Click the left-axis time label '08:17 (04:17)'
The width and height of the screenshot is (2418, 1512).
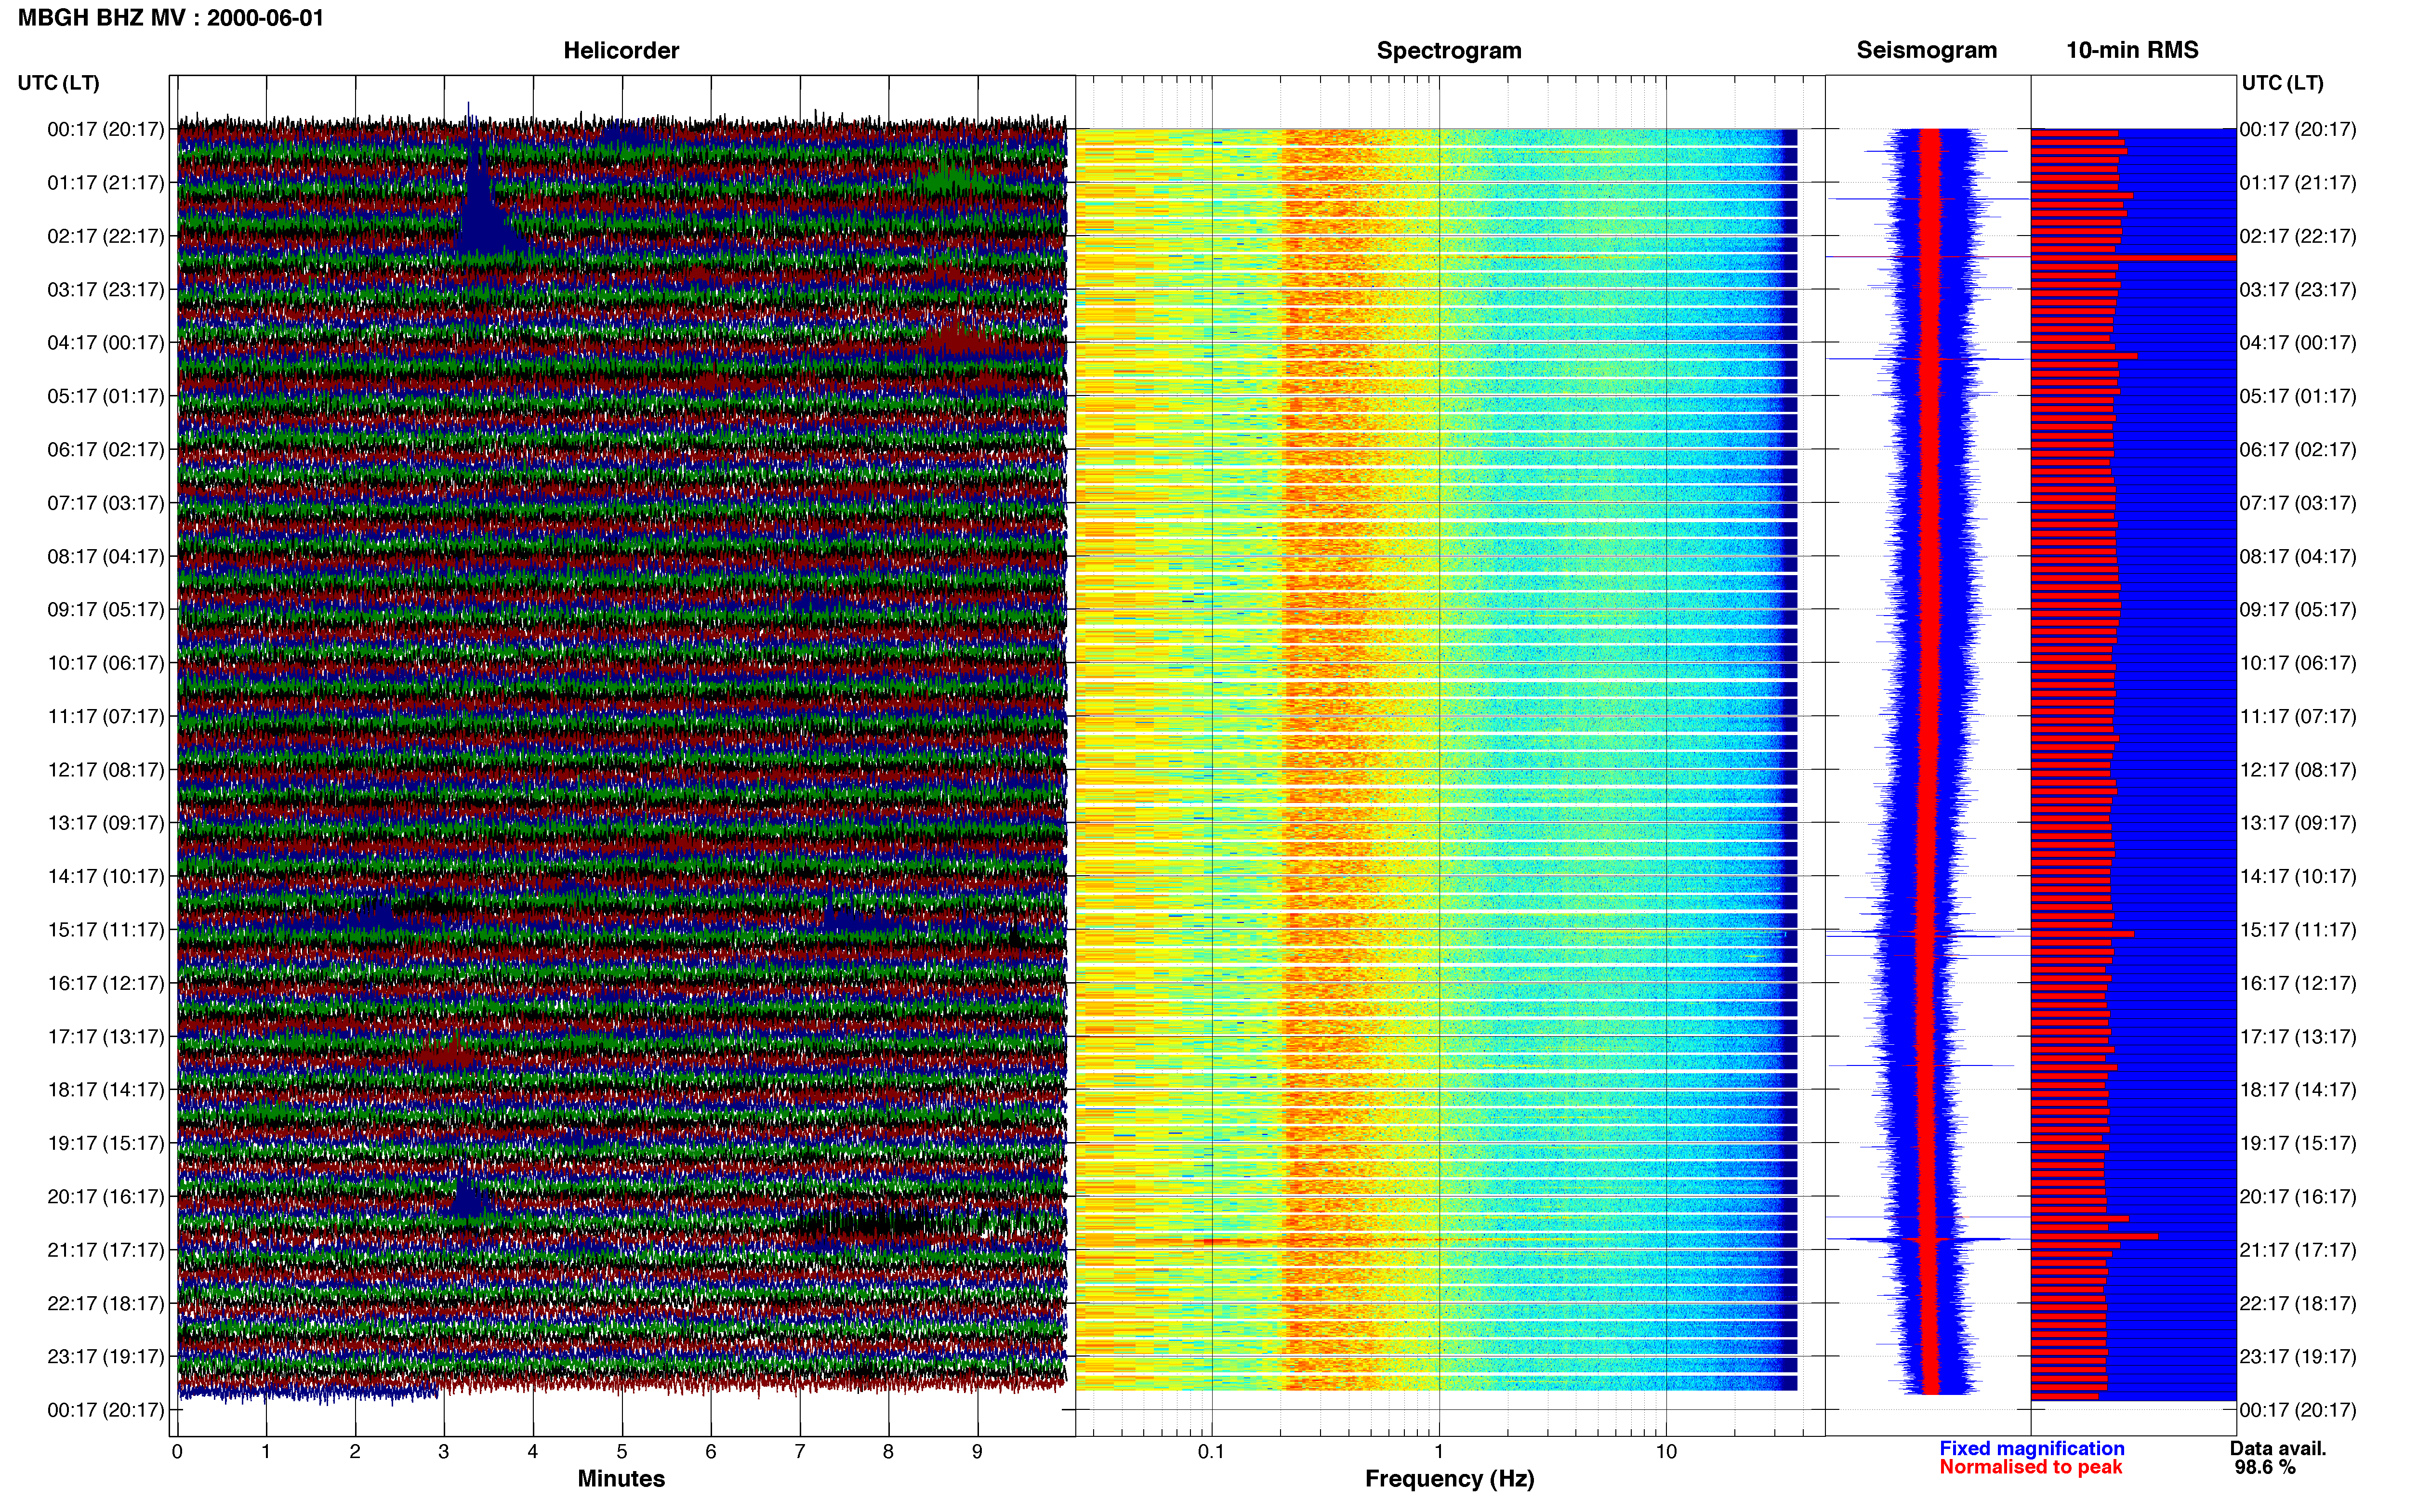coord(106,556)
